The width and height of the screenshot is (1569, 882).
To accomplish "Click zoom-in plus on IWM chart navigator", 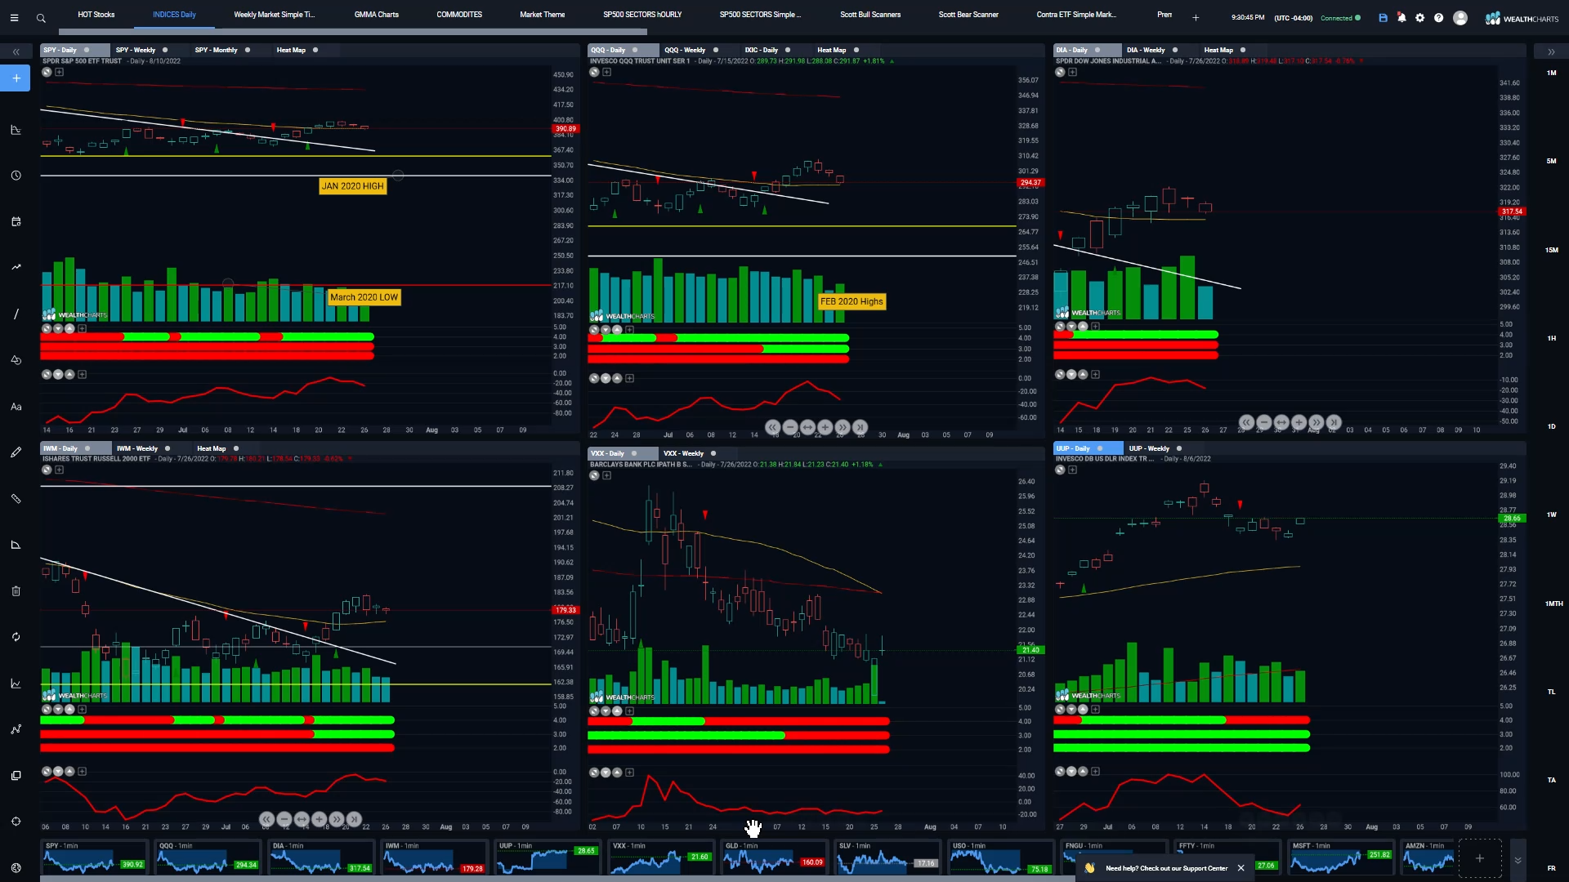I will coord(319,818).
